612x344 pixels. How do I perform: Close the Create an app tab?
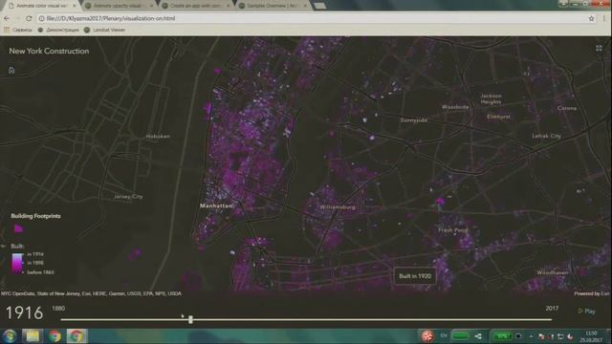pos(228,6)
